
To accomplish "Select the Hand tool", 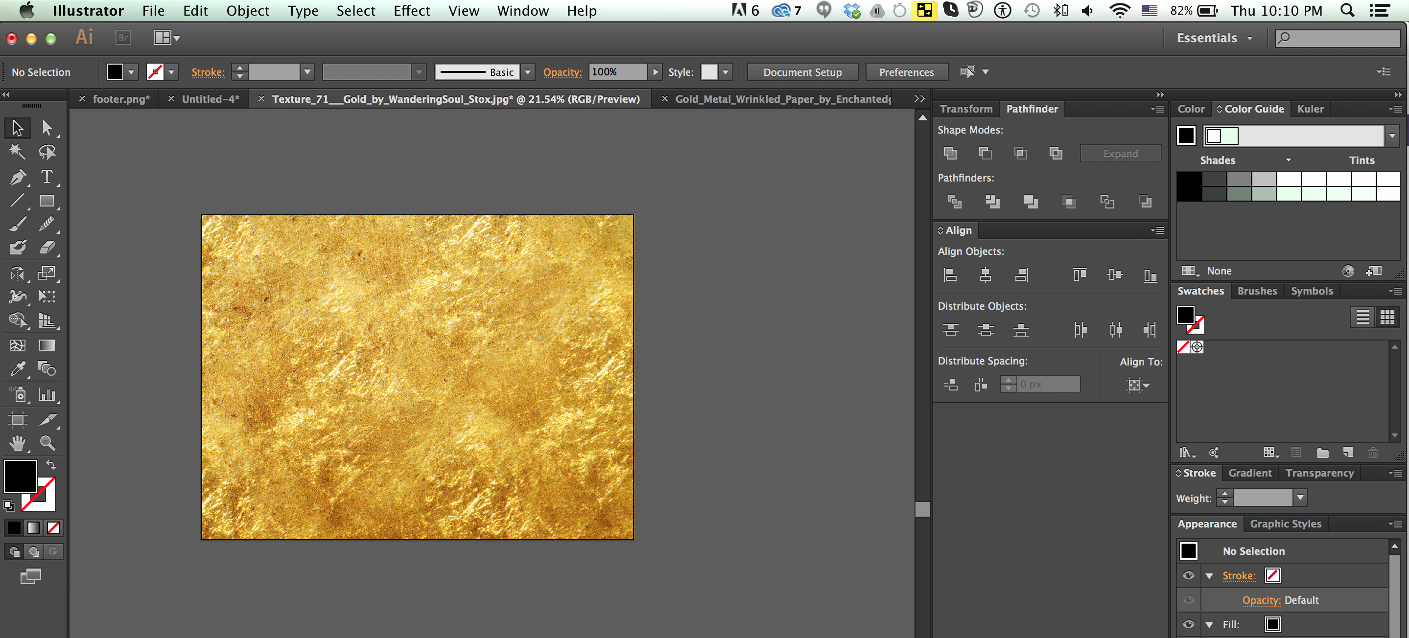I will pos(18,443).
